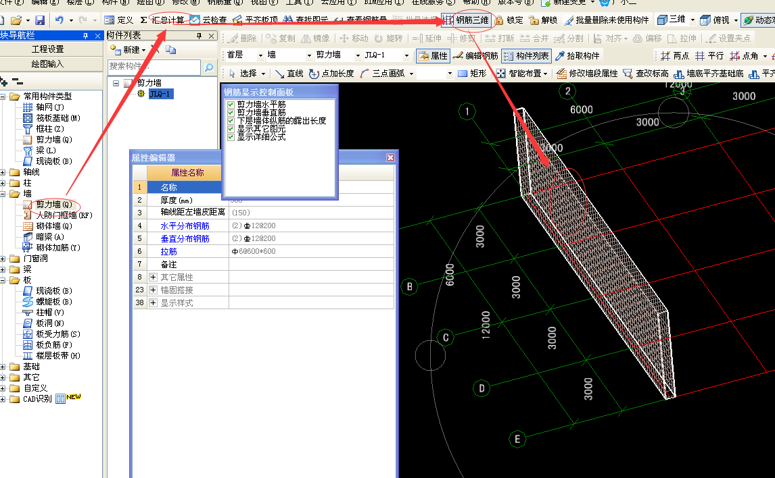Expand 其它属性 row in property editor
This screenshot has width=775, height=478.
click(154, 277)
